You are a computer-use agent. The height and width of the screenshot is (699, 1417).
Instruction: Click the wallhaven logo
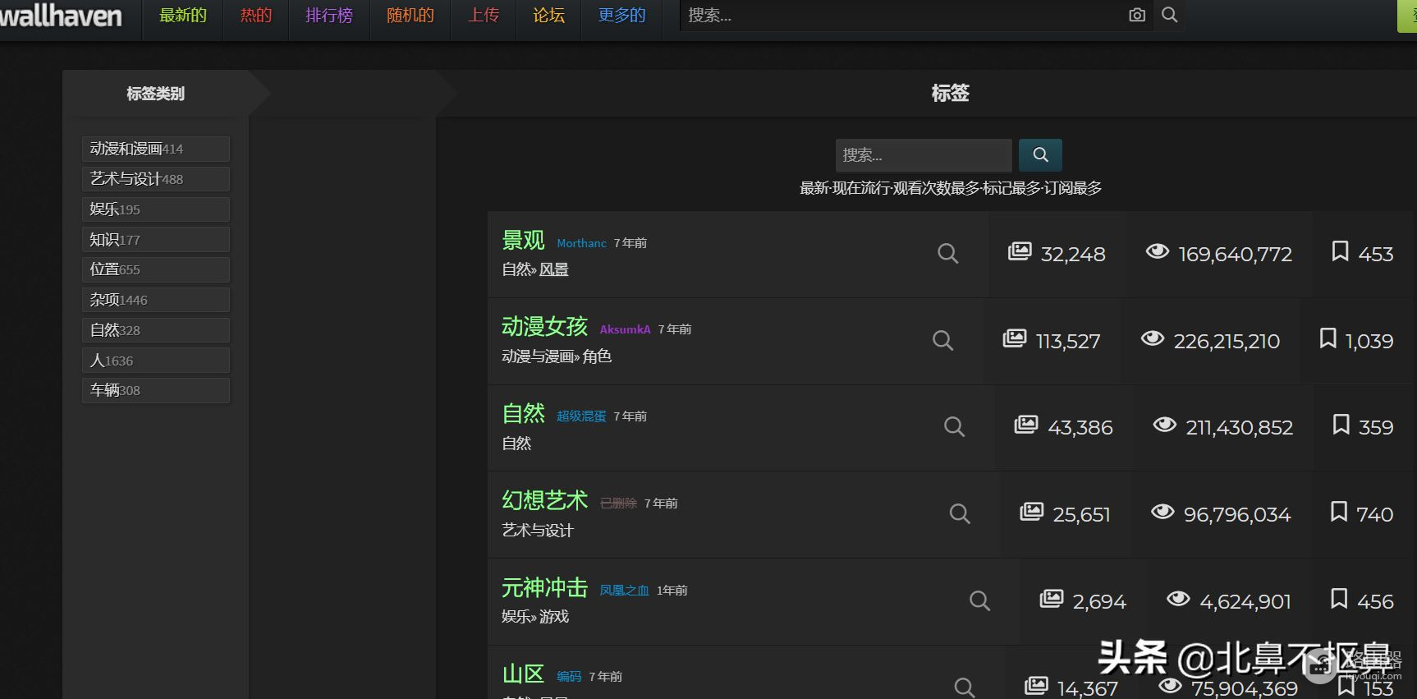click(x=61, y=16)
